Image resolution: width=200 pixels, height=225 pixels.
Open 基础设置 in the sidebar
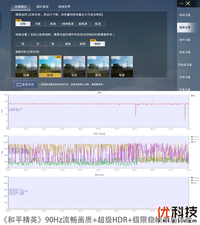185,15
